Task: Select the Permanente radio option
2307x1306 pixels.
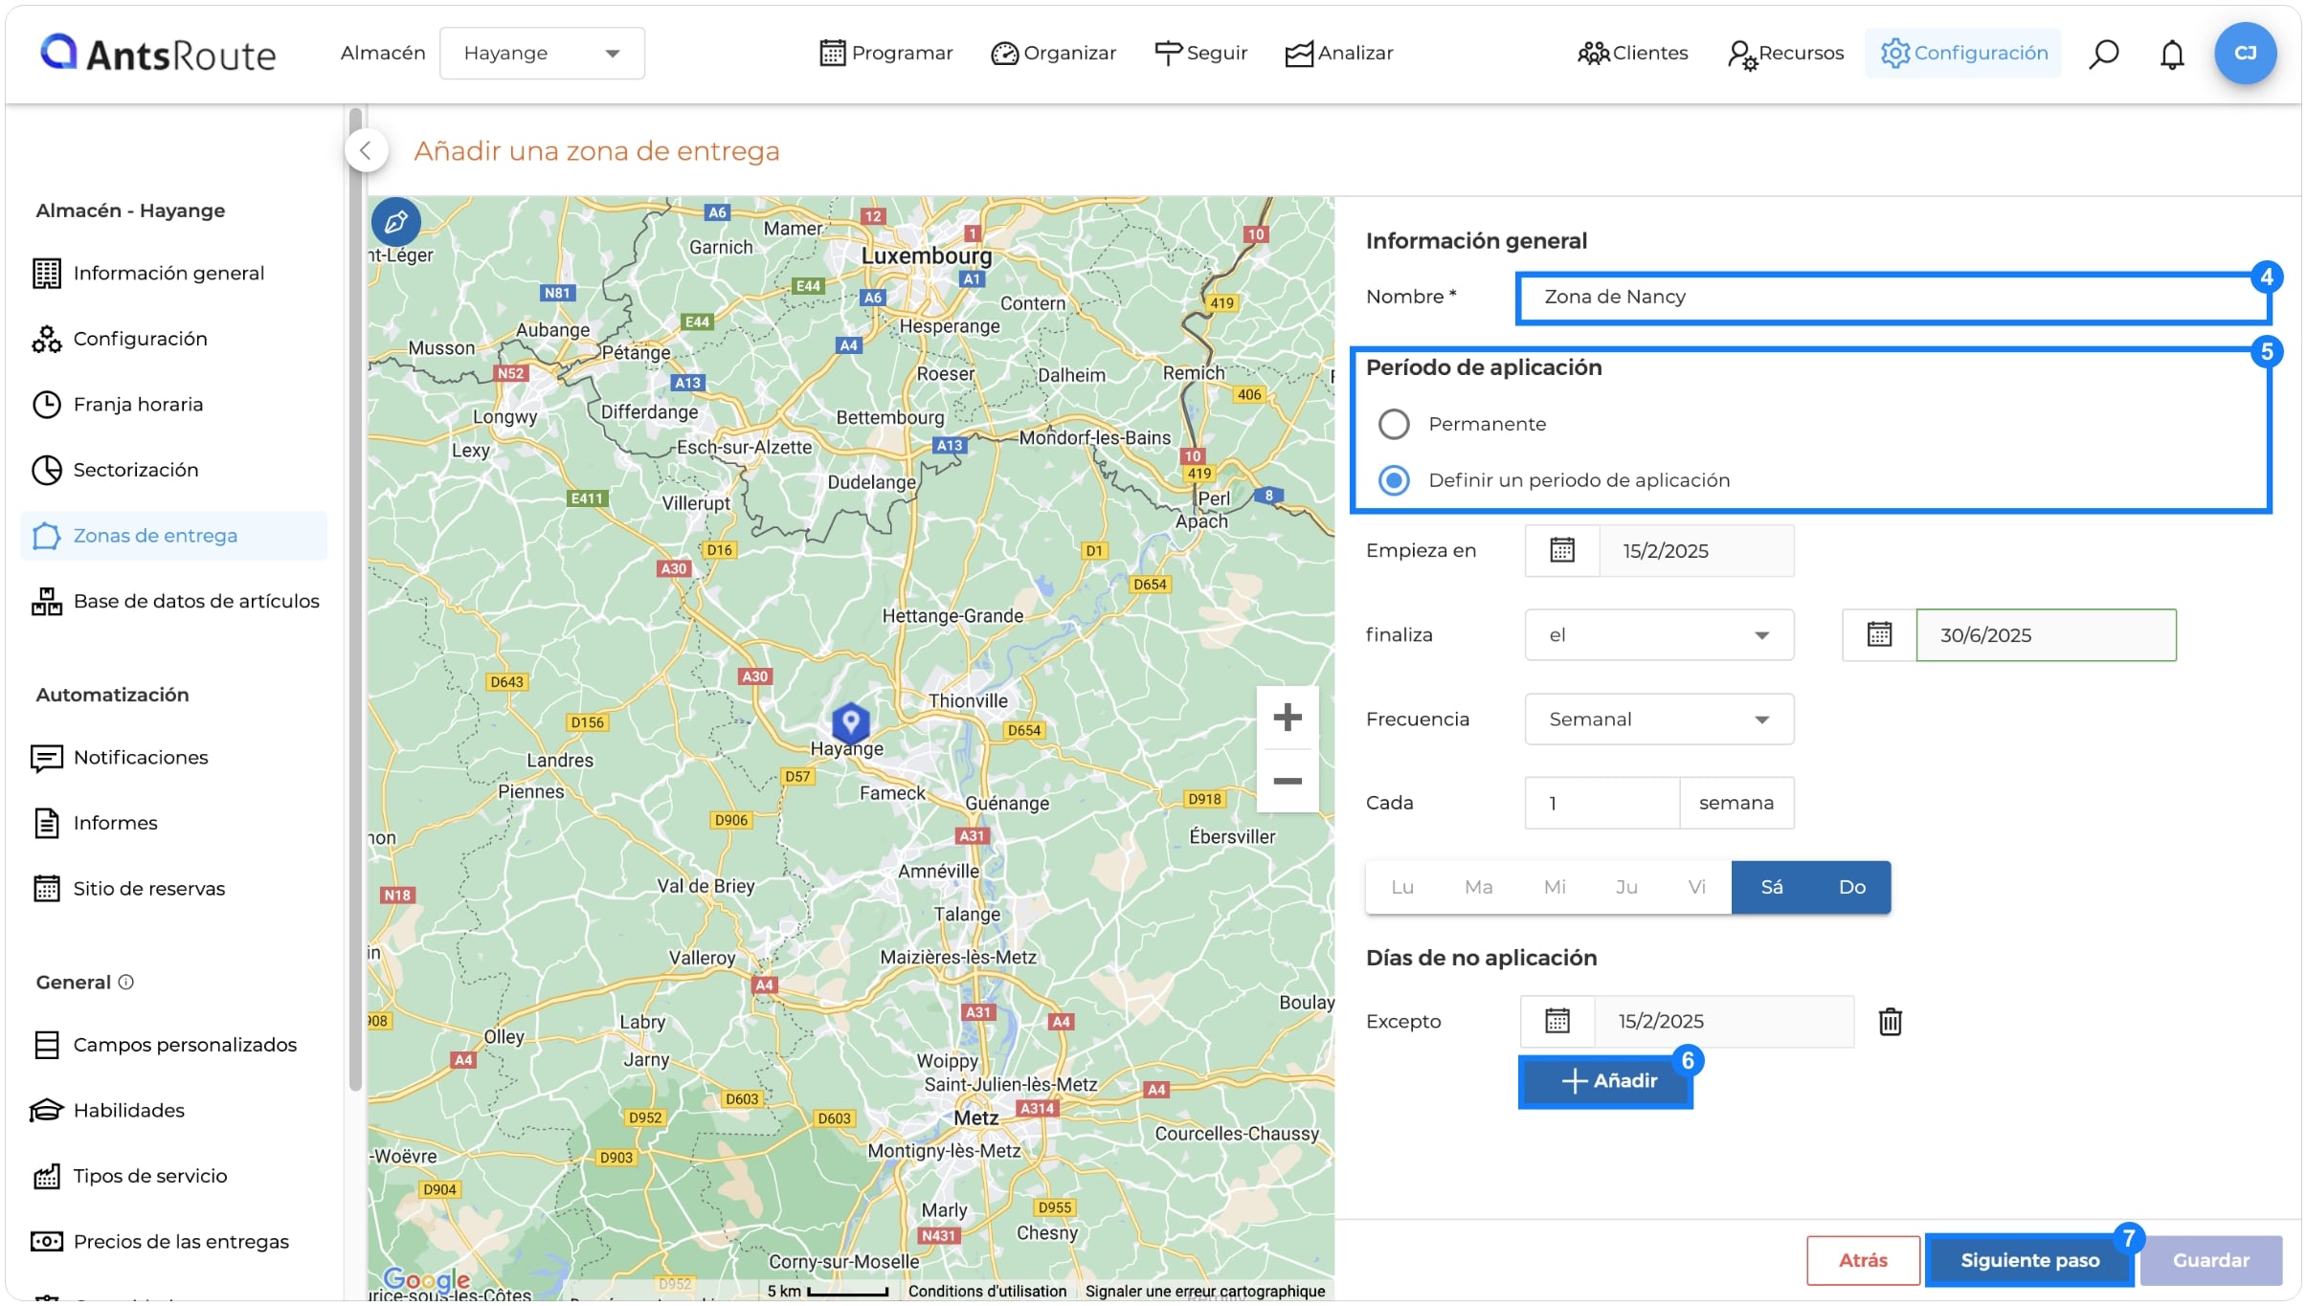Action: [x=1394, y=424]
